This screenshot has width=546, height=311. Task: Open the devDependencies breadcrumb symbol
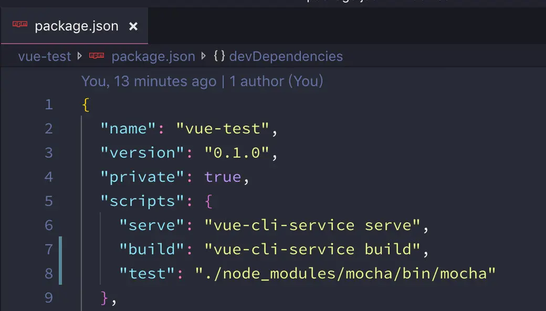286,56
